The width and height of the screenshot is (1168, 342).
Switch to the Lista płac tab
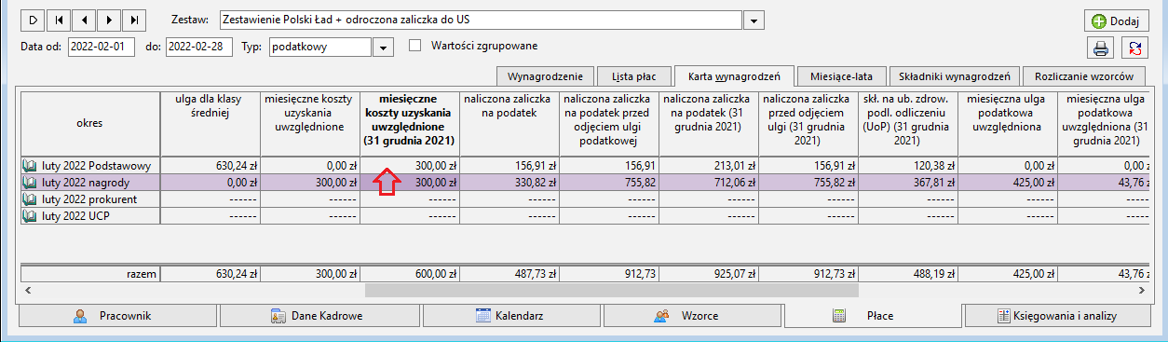pyautogui.click(x=634, y=76)
